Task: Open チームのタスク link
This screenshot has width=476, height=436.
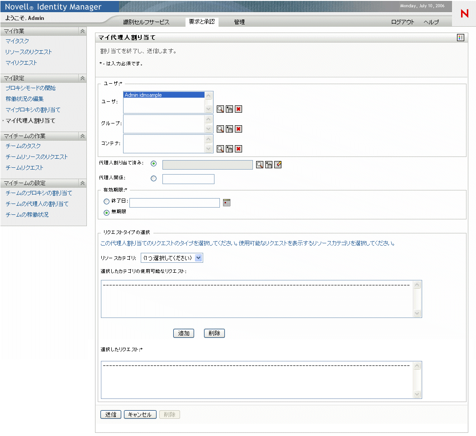Action: tap(23, 146)
